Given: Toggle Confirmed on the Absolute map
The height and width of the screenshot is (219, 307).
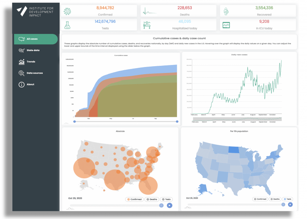Looking at the screenshot, I should 134,199.
